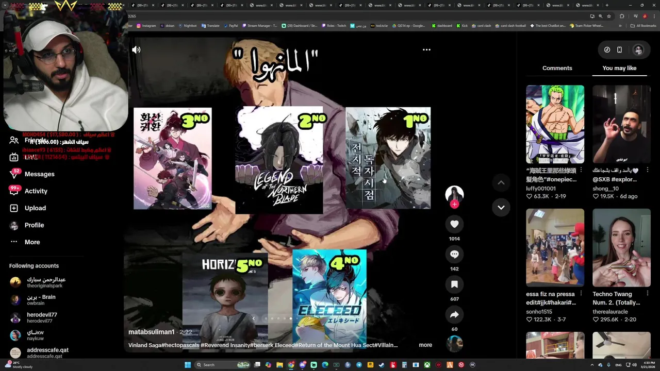660x371 pixels.
Task: Open a new browser tab with the plus button
Action: (x=607, y=5)
